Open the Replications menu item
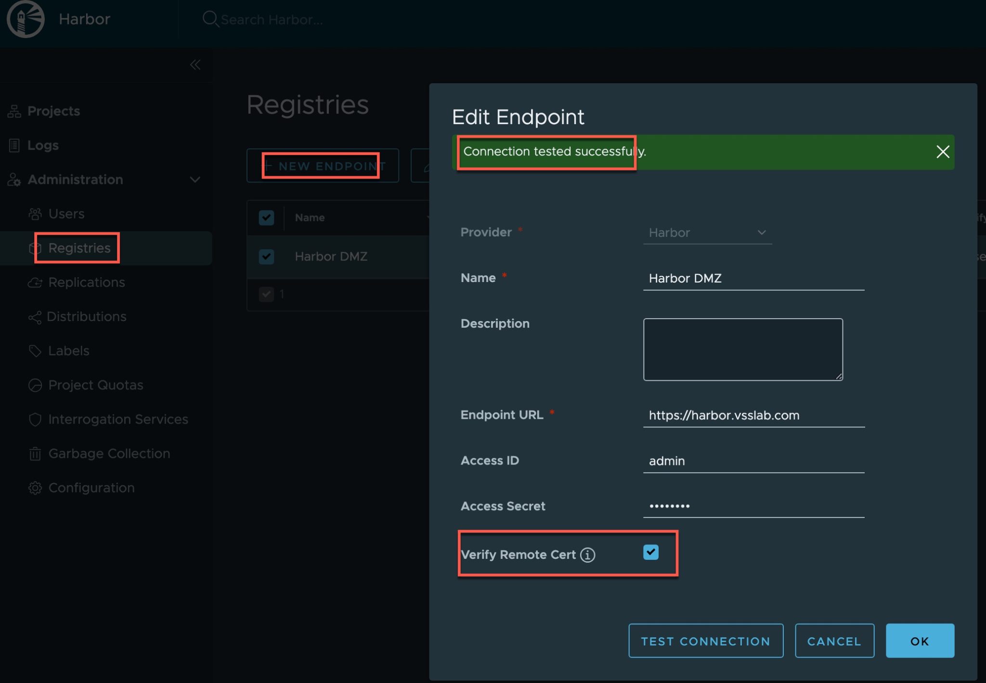986x683 pixels. pos(87,283)
